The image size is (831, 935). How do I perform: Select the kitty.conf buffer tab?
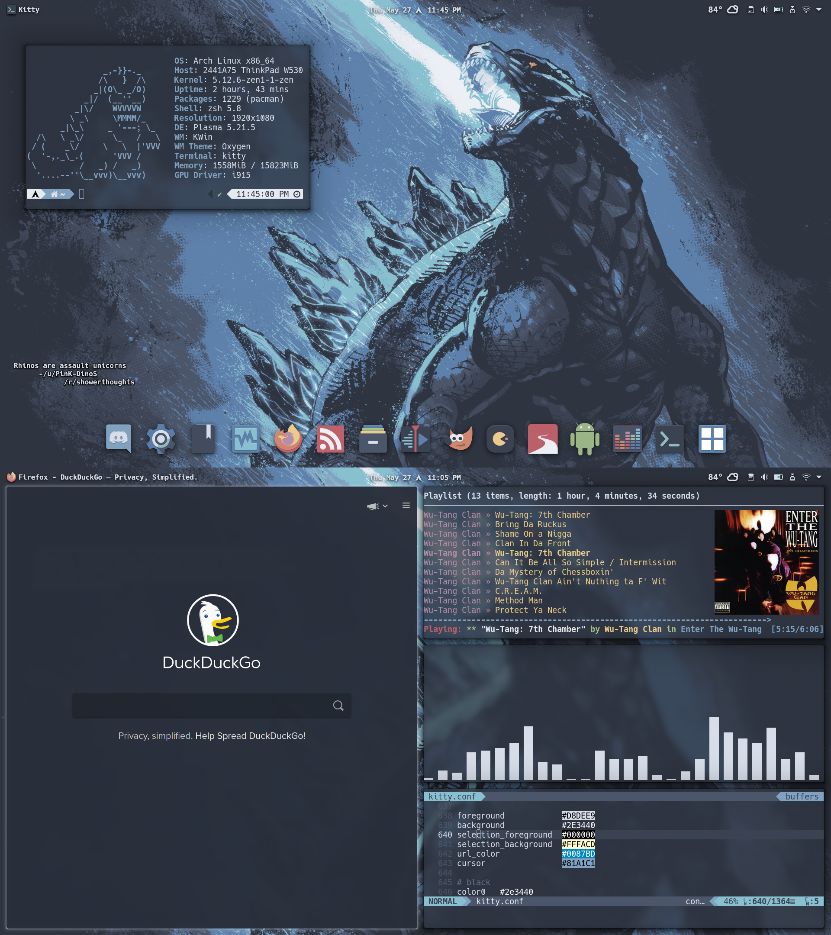pos(452,796)
